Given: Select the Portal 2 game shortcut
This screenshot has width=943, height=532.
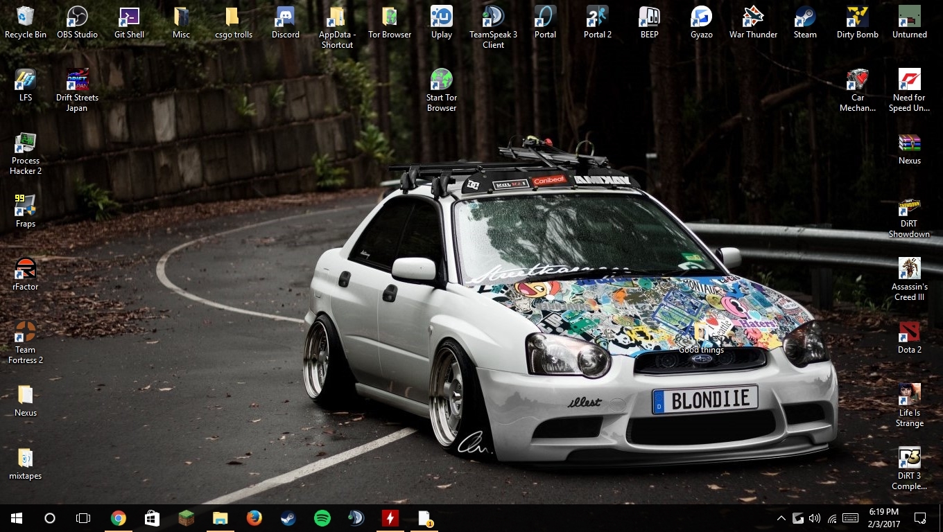Looking at the screenshot, I should (x=598, y=21).
